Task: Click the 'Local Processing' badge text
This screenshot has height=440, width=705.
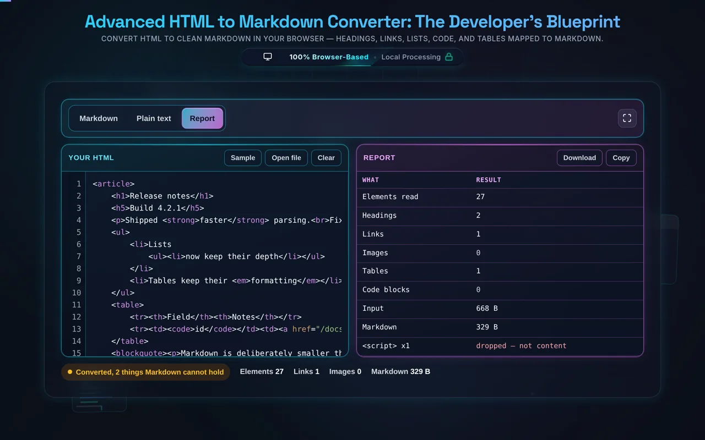Action: click(411, 57)
